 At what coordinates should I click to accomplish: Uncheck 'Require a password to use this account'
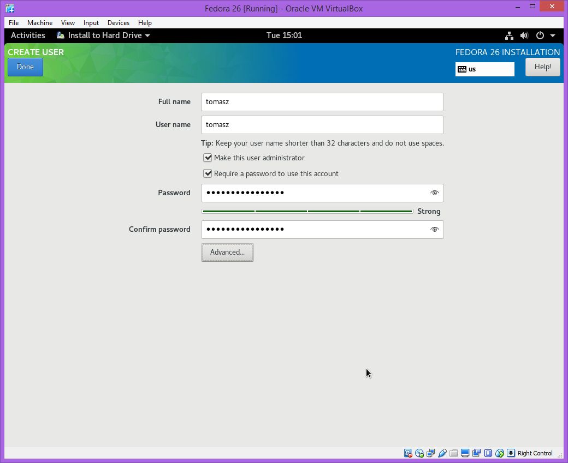point(208,173)
